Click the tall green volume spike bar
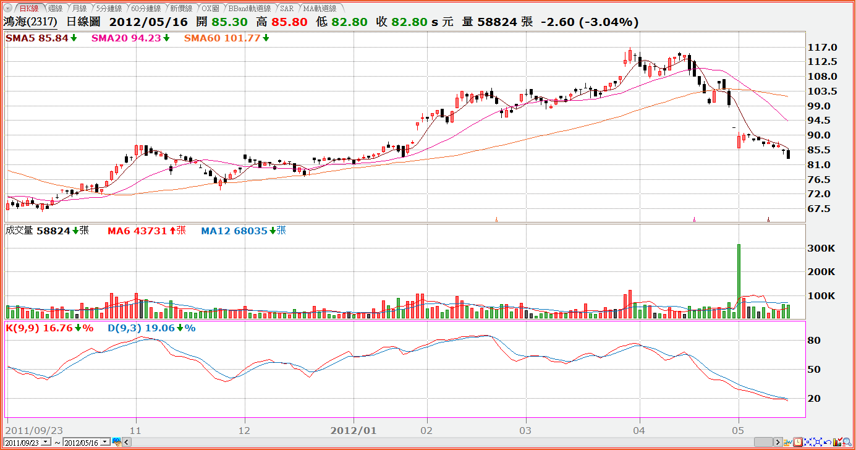The width and height of the screenshot is (856, 450). 739,281
